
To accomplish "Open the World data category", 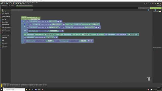I will [4, 29].
